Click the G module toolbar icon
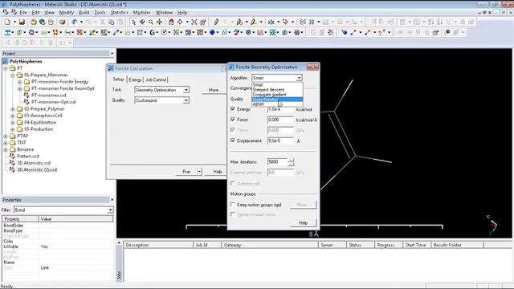 coord(152,32)
